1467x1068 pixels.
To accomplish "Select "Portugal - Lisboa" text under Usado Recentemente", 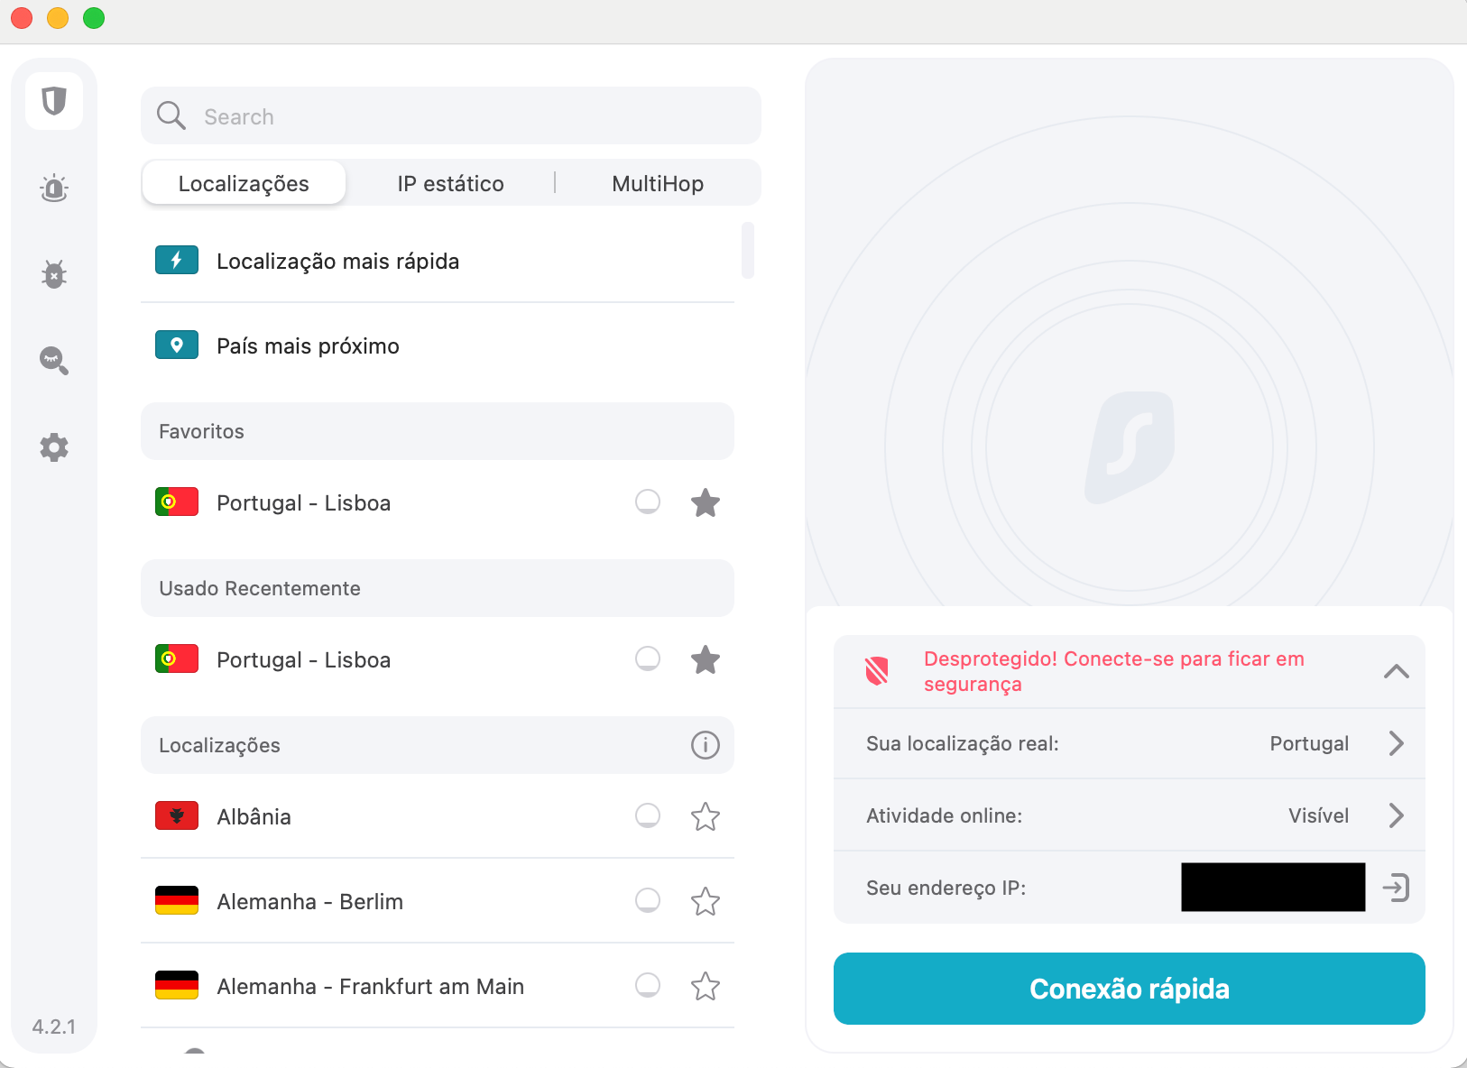I will pyautogui.click(x=304, y=659).
